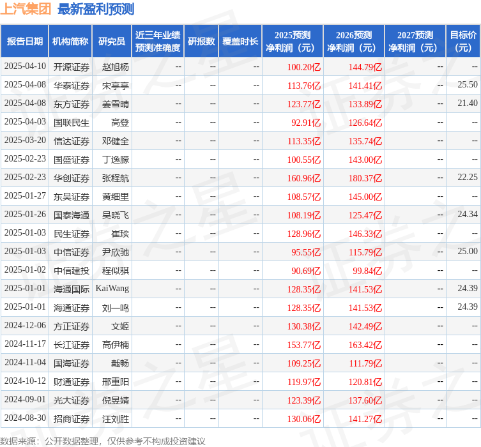Click 招商证券 institution cell

(71, 419)
